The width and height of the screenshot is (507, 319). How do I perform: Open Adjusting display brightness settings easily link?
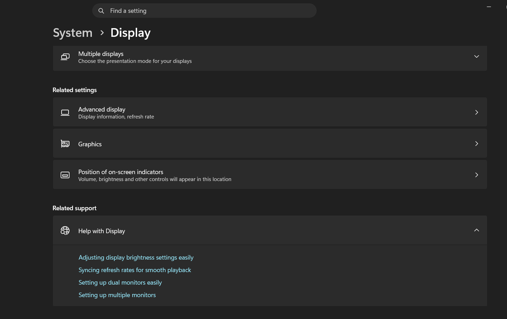point(136,257)
